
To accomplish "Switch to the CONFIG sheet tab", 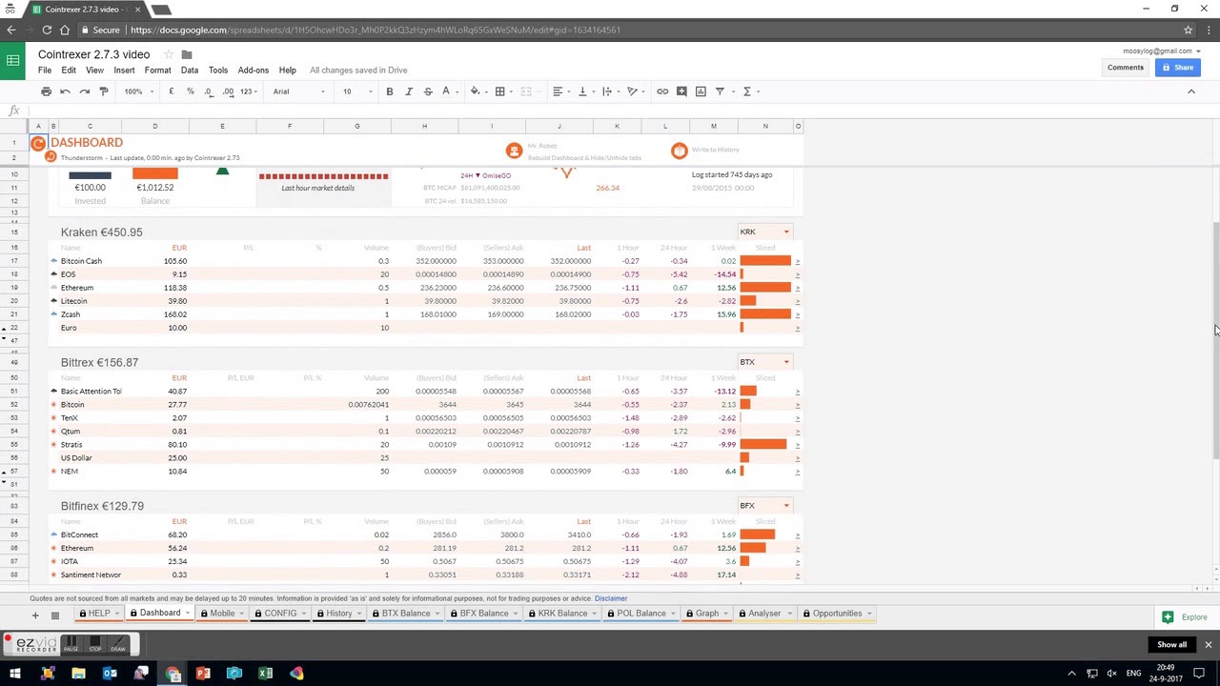I will tap(279, 614).
